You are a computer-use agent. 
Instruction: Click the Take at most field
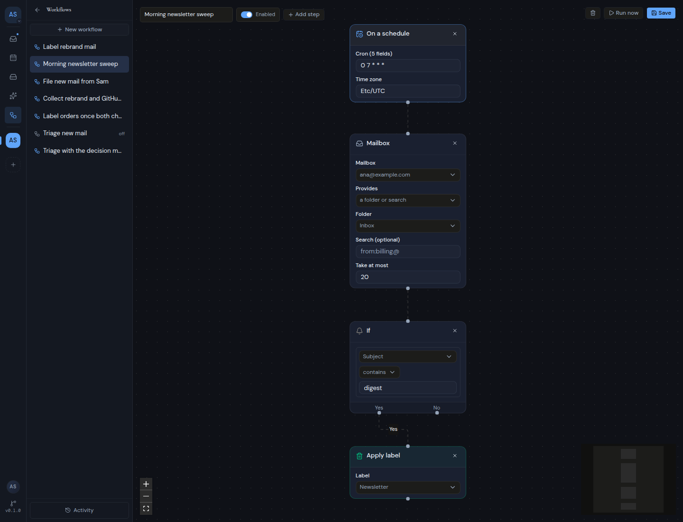click(x=408, y=277)
